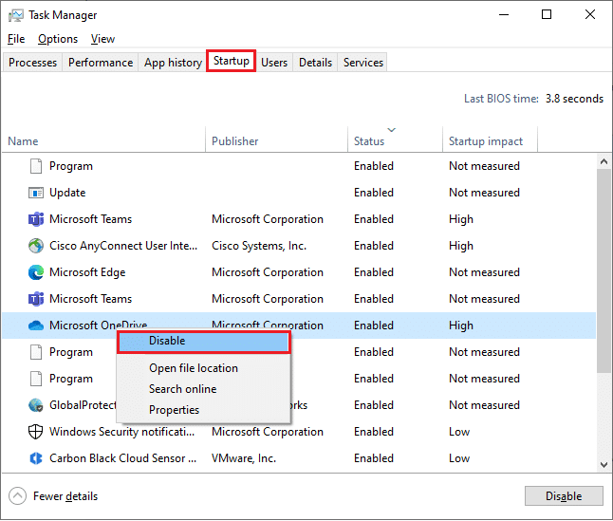The height and width of the screenshot is (521, 613).
Task: Open the View menu
Action: click(x=102, y=39)
